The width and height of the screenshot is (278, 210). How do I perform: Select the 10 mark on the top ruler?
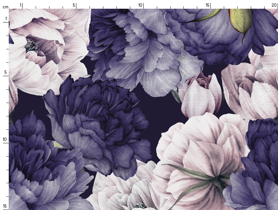141,5
